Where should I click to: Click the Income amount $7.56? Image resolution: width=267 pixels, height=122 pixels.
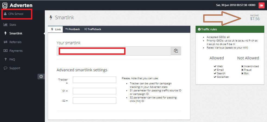255,19
